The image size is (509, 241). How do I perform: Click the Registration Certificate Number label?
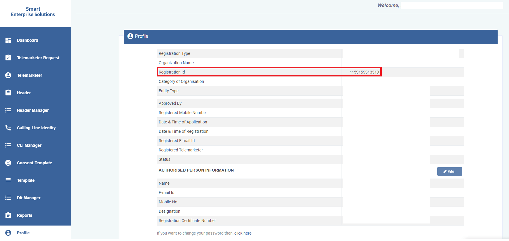[x=187, y=221]
